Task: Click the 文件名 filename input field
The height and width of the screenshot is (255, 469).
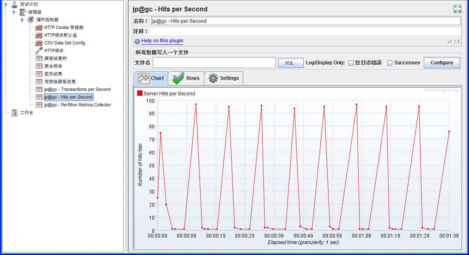Action: (x=214, y=62)
